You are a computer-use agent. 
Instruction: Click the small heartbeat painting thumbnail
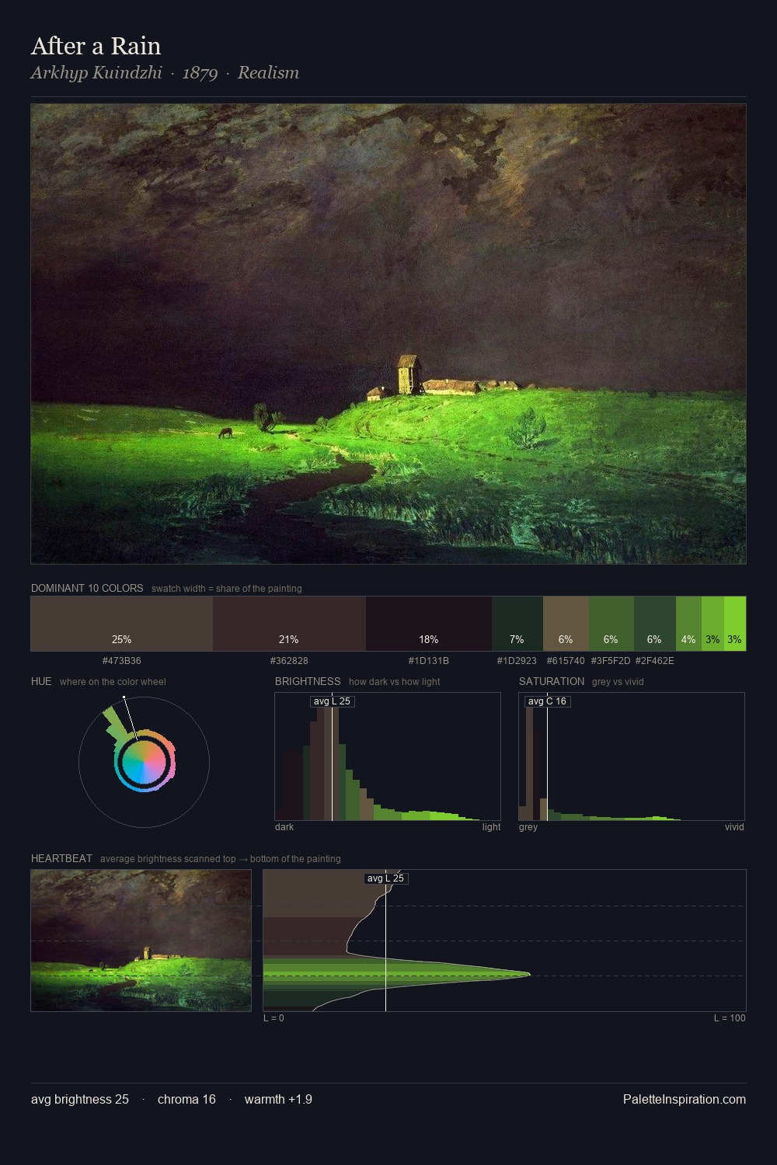141,941
